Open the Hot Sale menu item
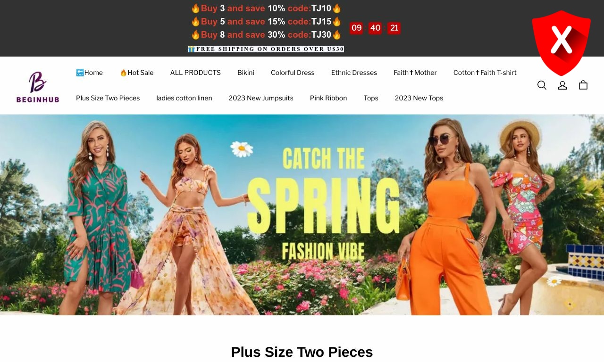Screen dimensions: 604x362 tap(136, 73)
